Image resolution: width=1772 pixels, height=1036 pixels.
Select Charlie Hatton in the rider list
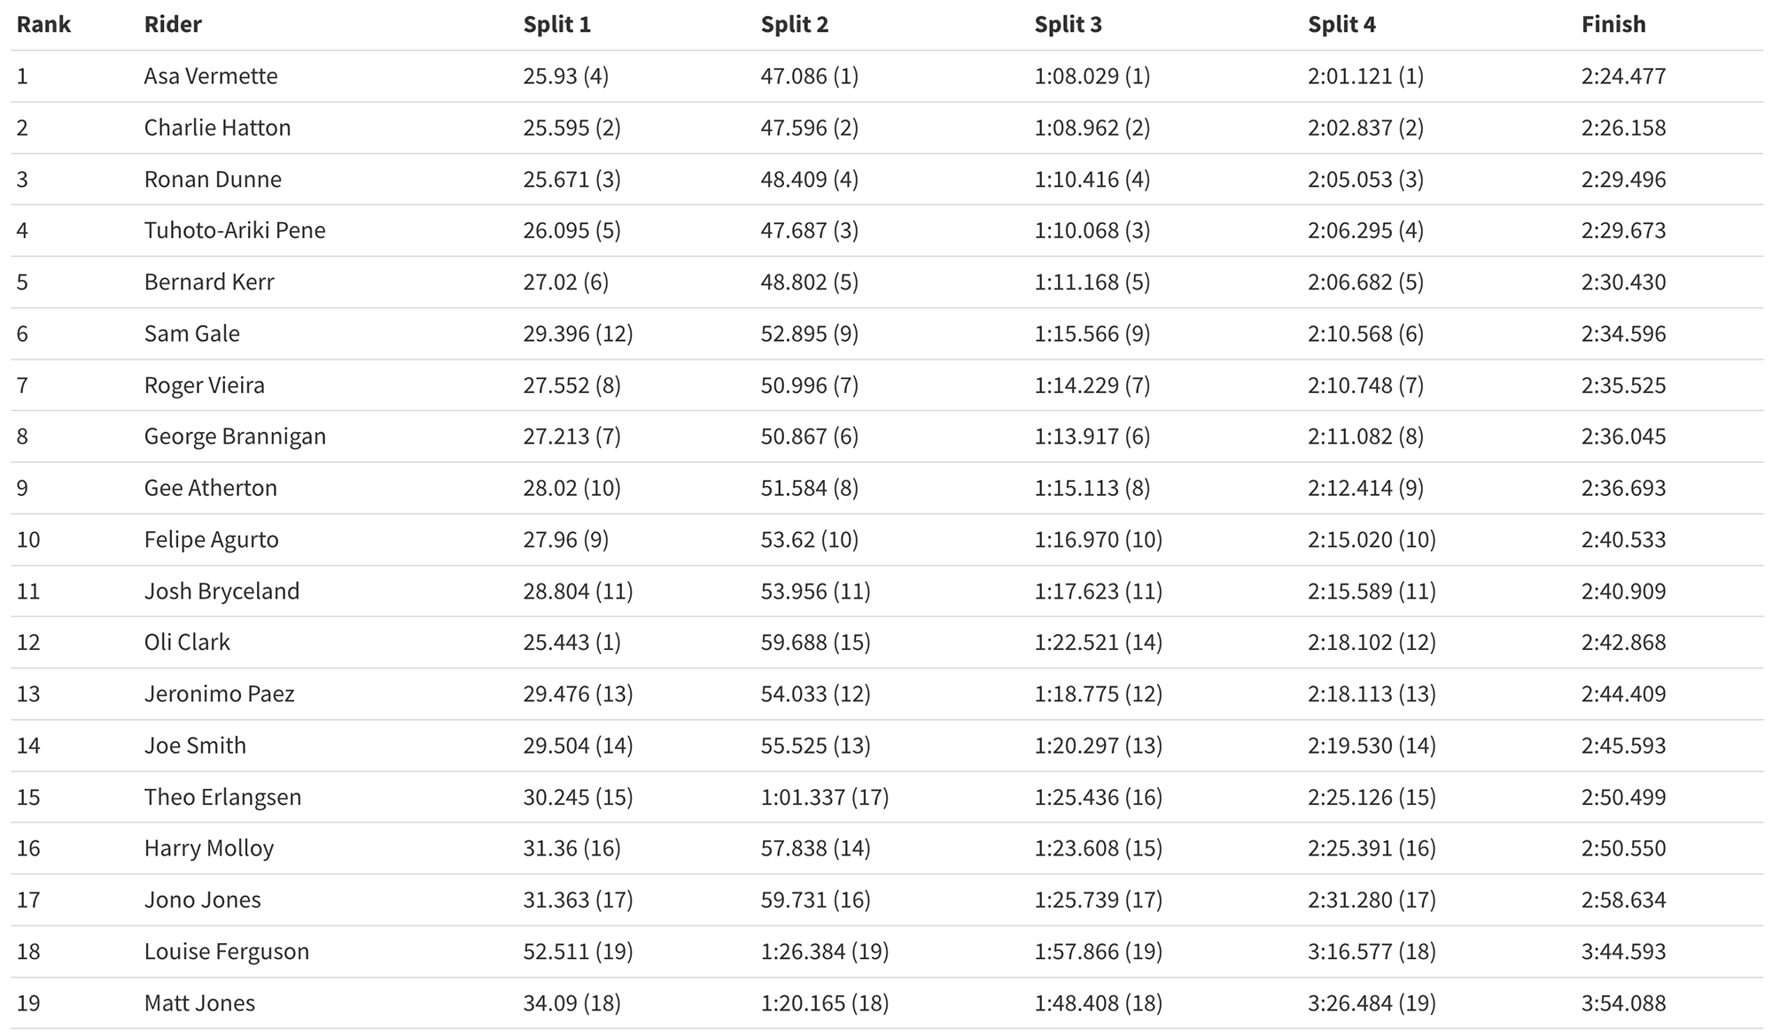(x=217, y=128)
